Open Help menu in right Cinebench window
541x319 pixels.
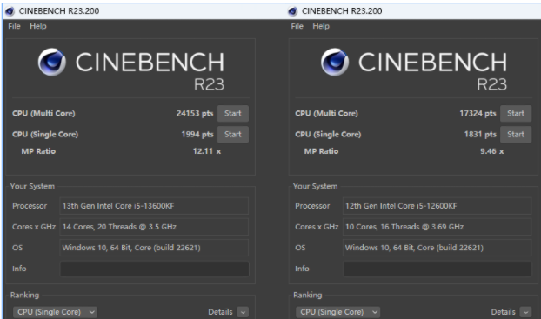click(321, 26)
